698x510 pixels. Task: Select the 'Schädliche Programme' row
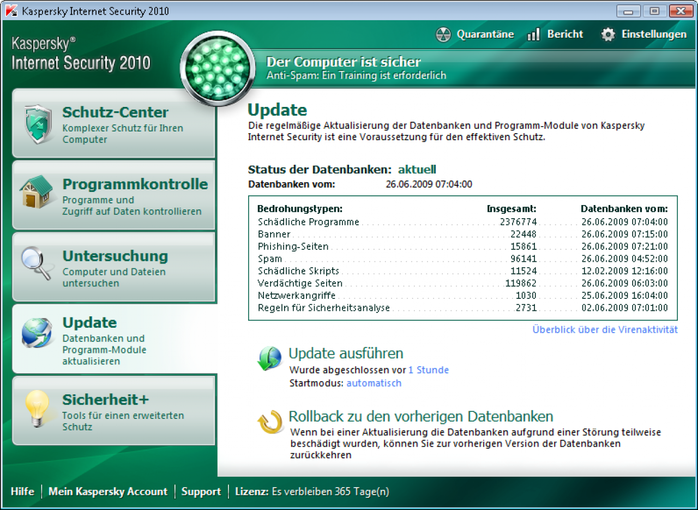tap(462, 222)
